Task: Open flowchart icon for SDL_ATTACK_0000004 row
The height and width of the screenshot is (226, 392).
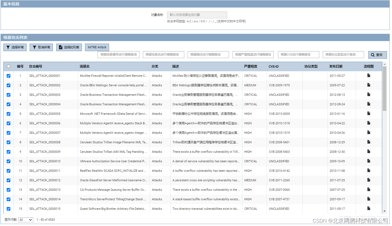Action: pyautogui.click(x=369, y=104)
